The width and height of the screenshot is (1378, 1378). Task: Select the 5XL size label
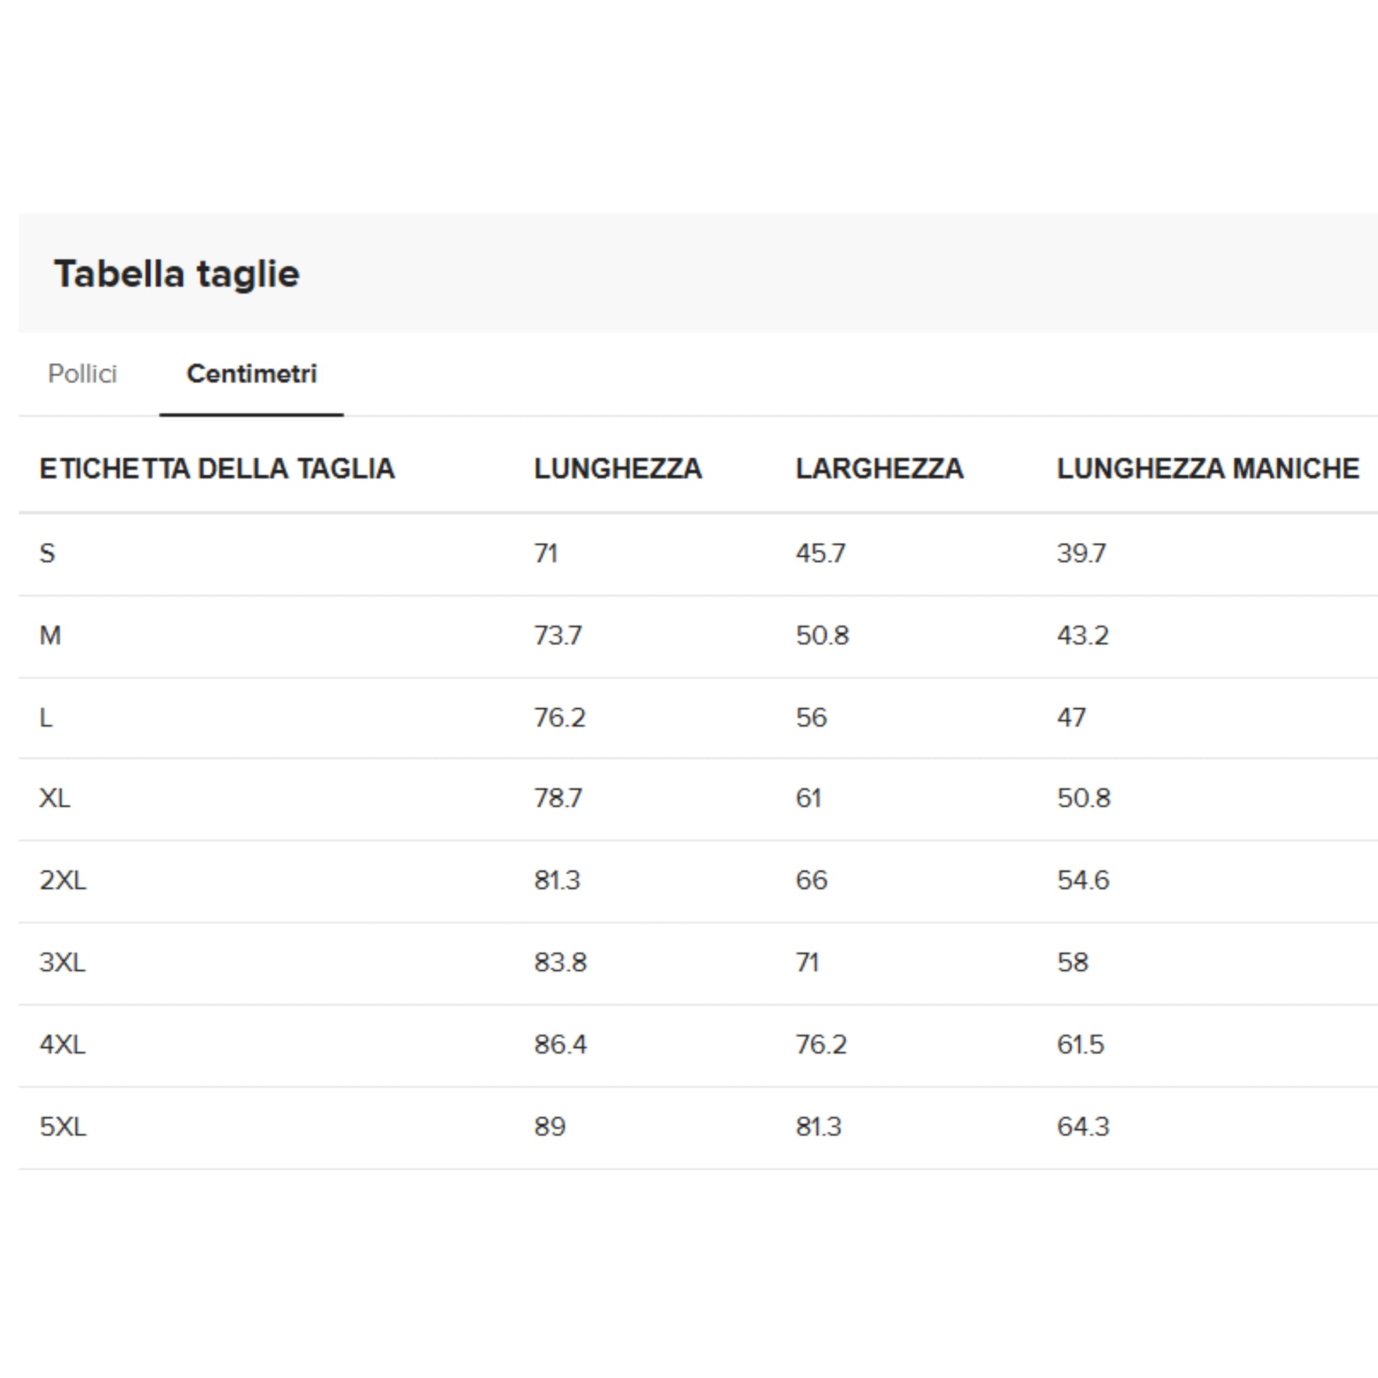click(x=63, y=1127)
